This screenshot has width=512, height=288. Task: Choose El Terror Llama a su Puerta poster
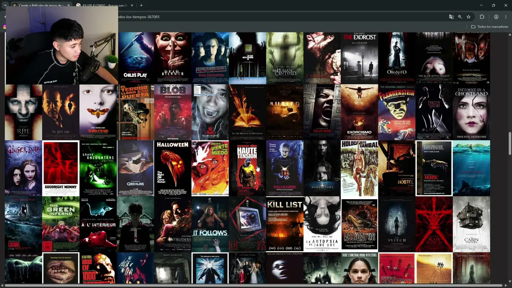(135, 112)
